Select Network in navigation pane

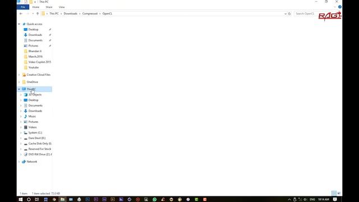[32, 162]
